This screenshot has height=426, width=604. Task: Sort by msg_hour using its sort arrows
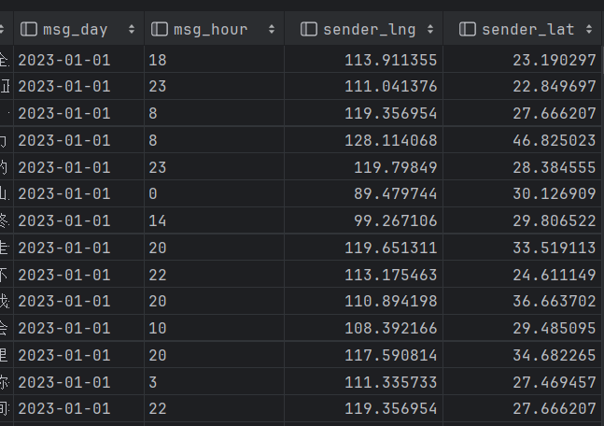[x=272, y=29]
